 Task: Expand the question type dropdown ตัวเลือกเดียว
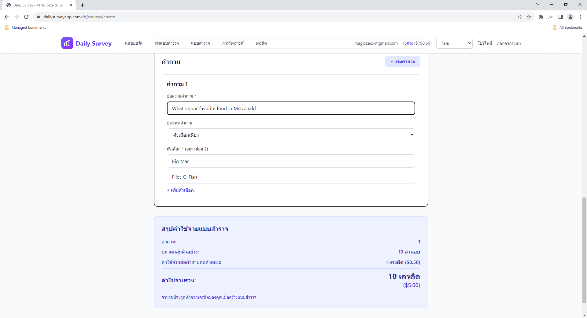click(291, 135)
